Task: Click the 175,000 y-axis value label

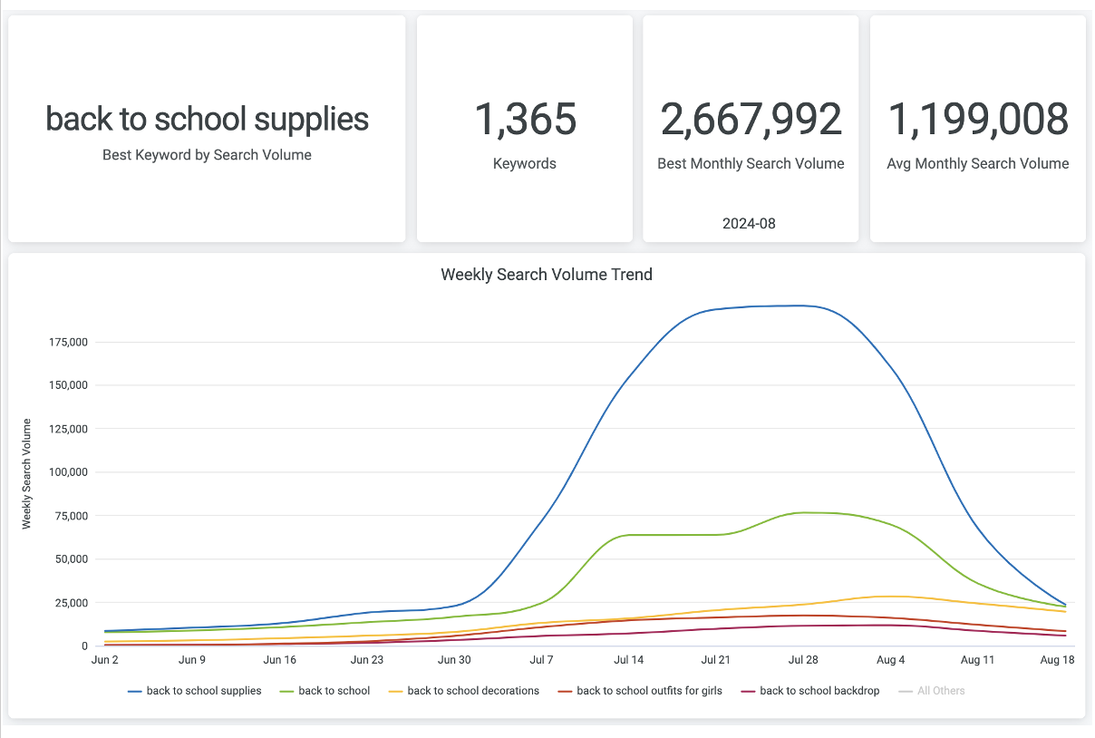Action: 66,342
